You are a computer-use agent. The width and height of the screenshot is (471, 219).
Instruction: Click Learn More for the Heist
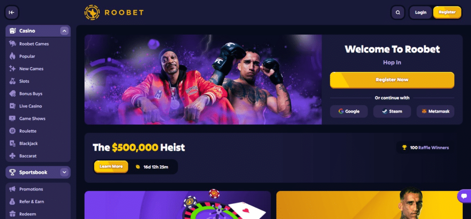click(111, 167)
